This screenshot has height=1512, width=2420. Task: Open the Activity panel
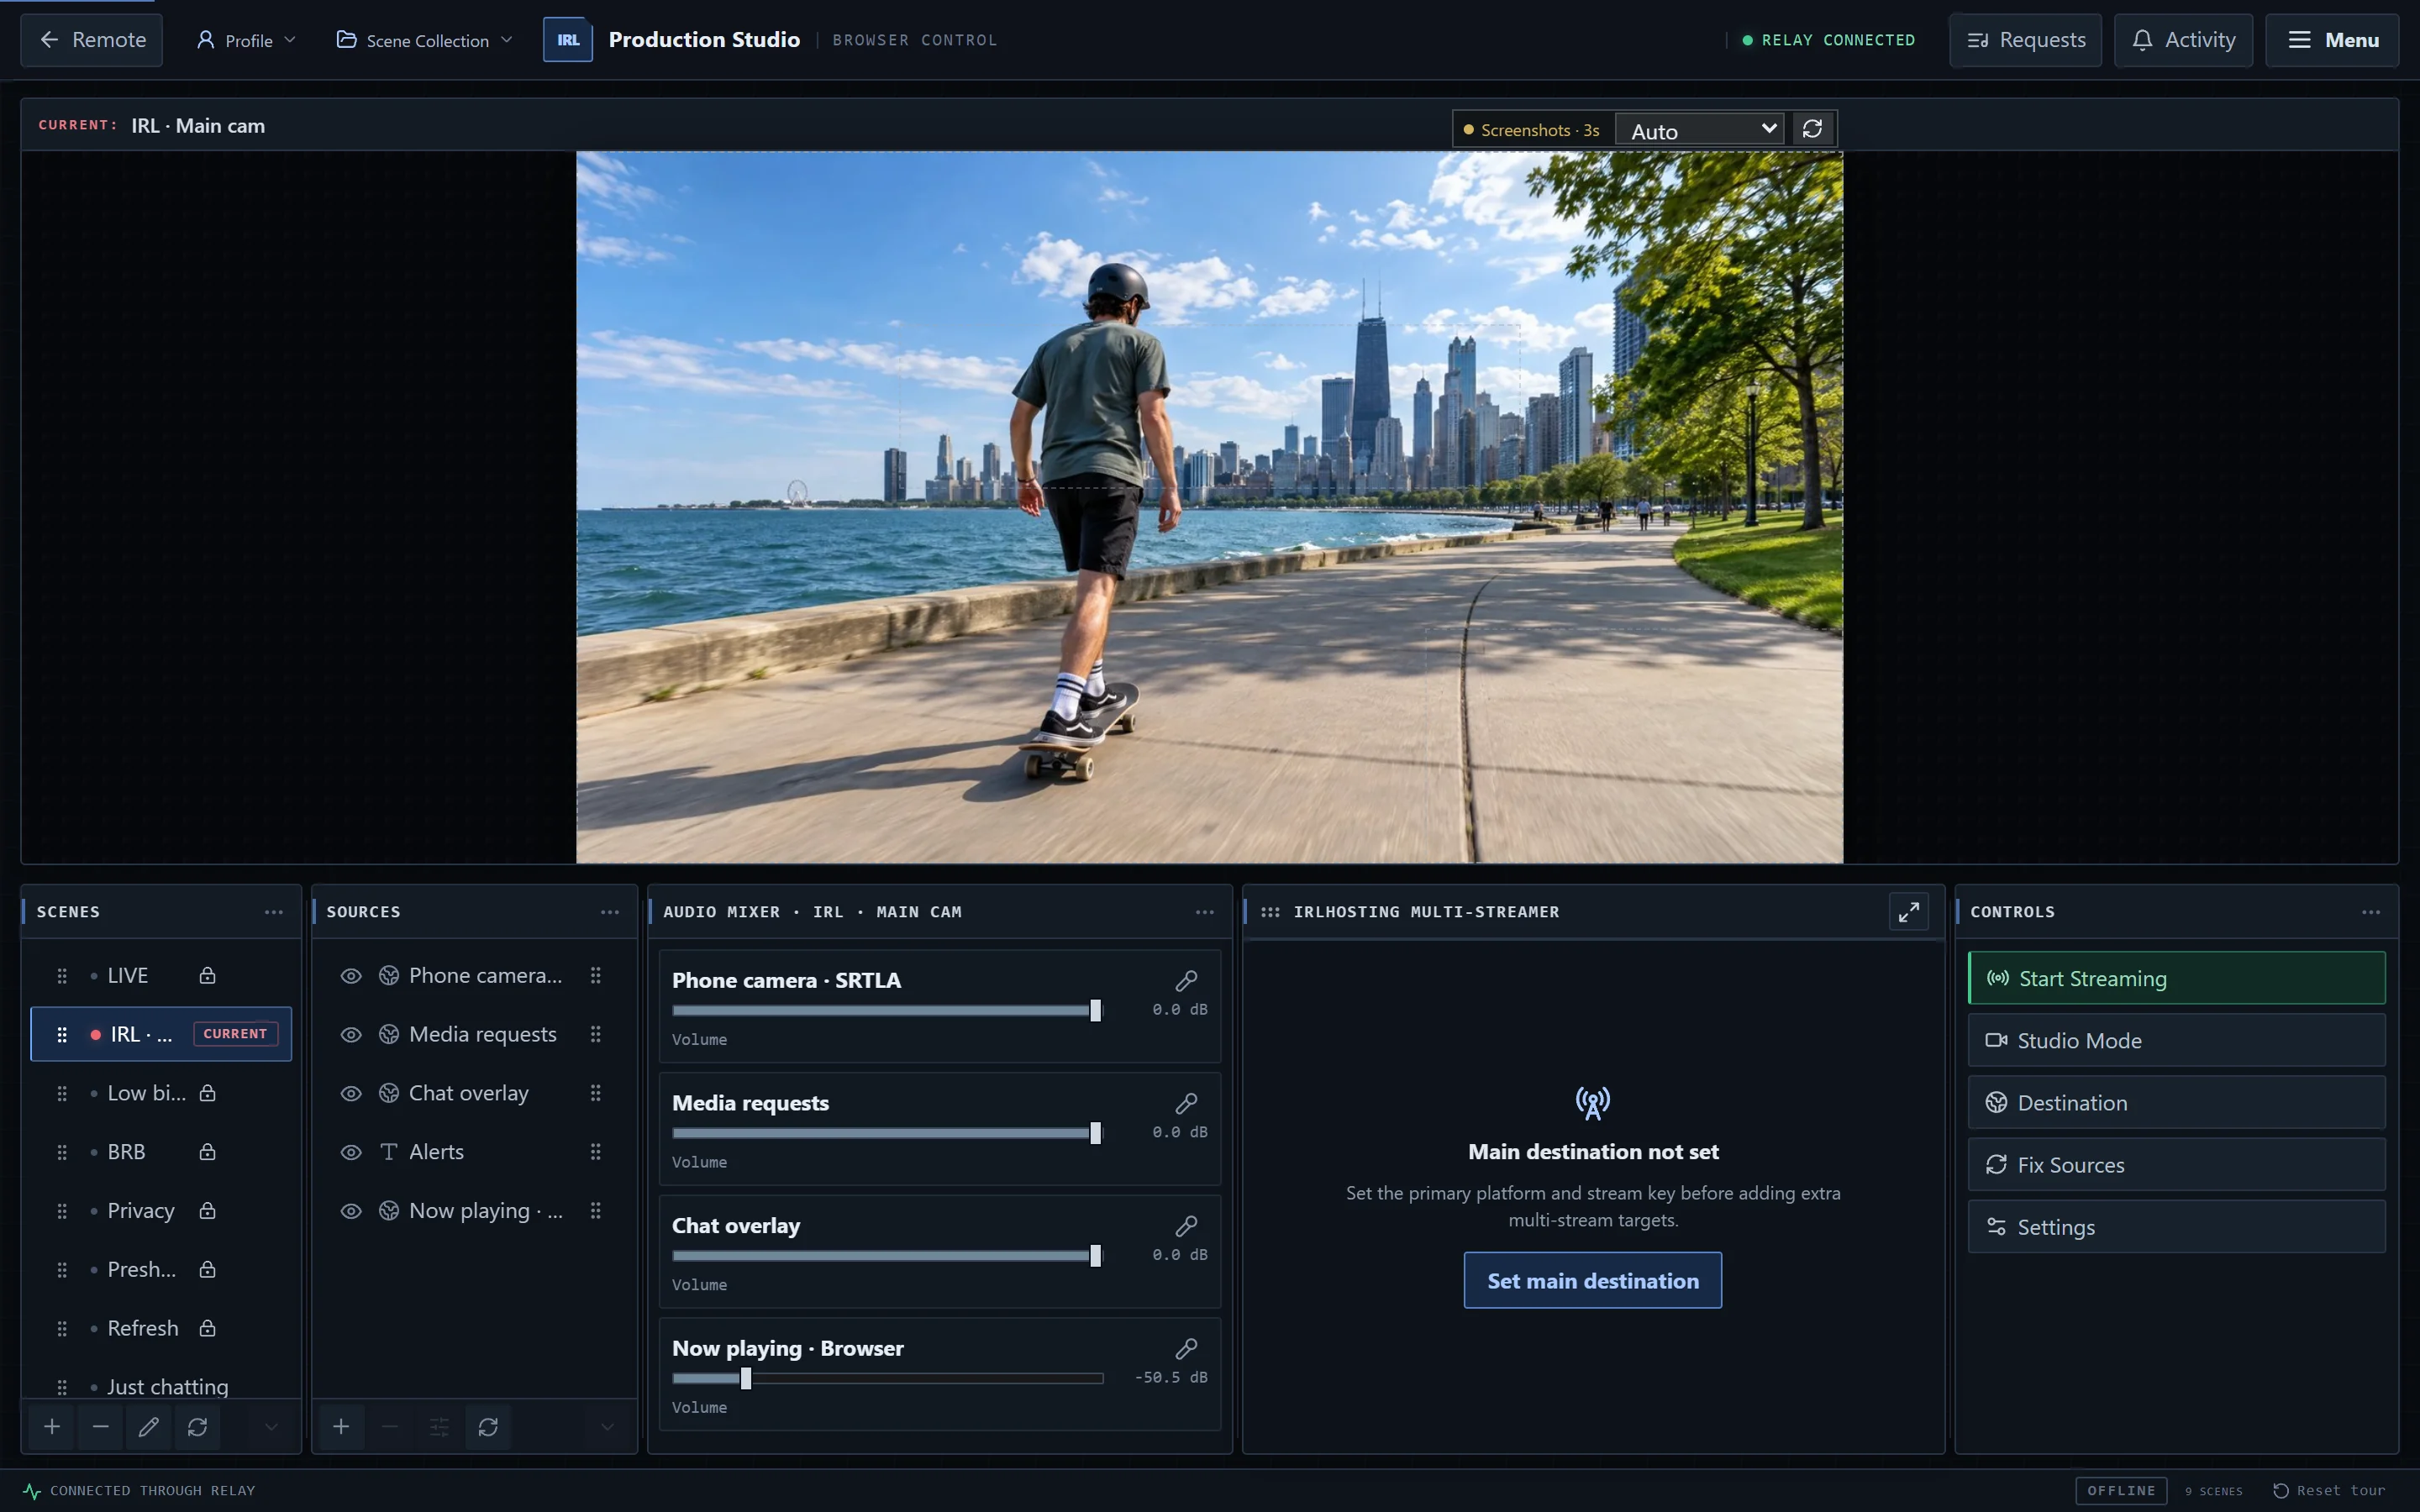click(2183, 40)
